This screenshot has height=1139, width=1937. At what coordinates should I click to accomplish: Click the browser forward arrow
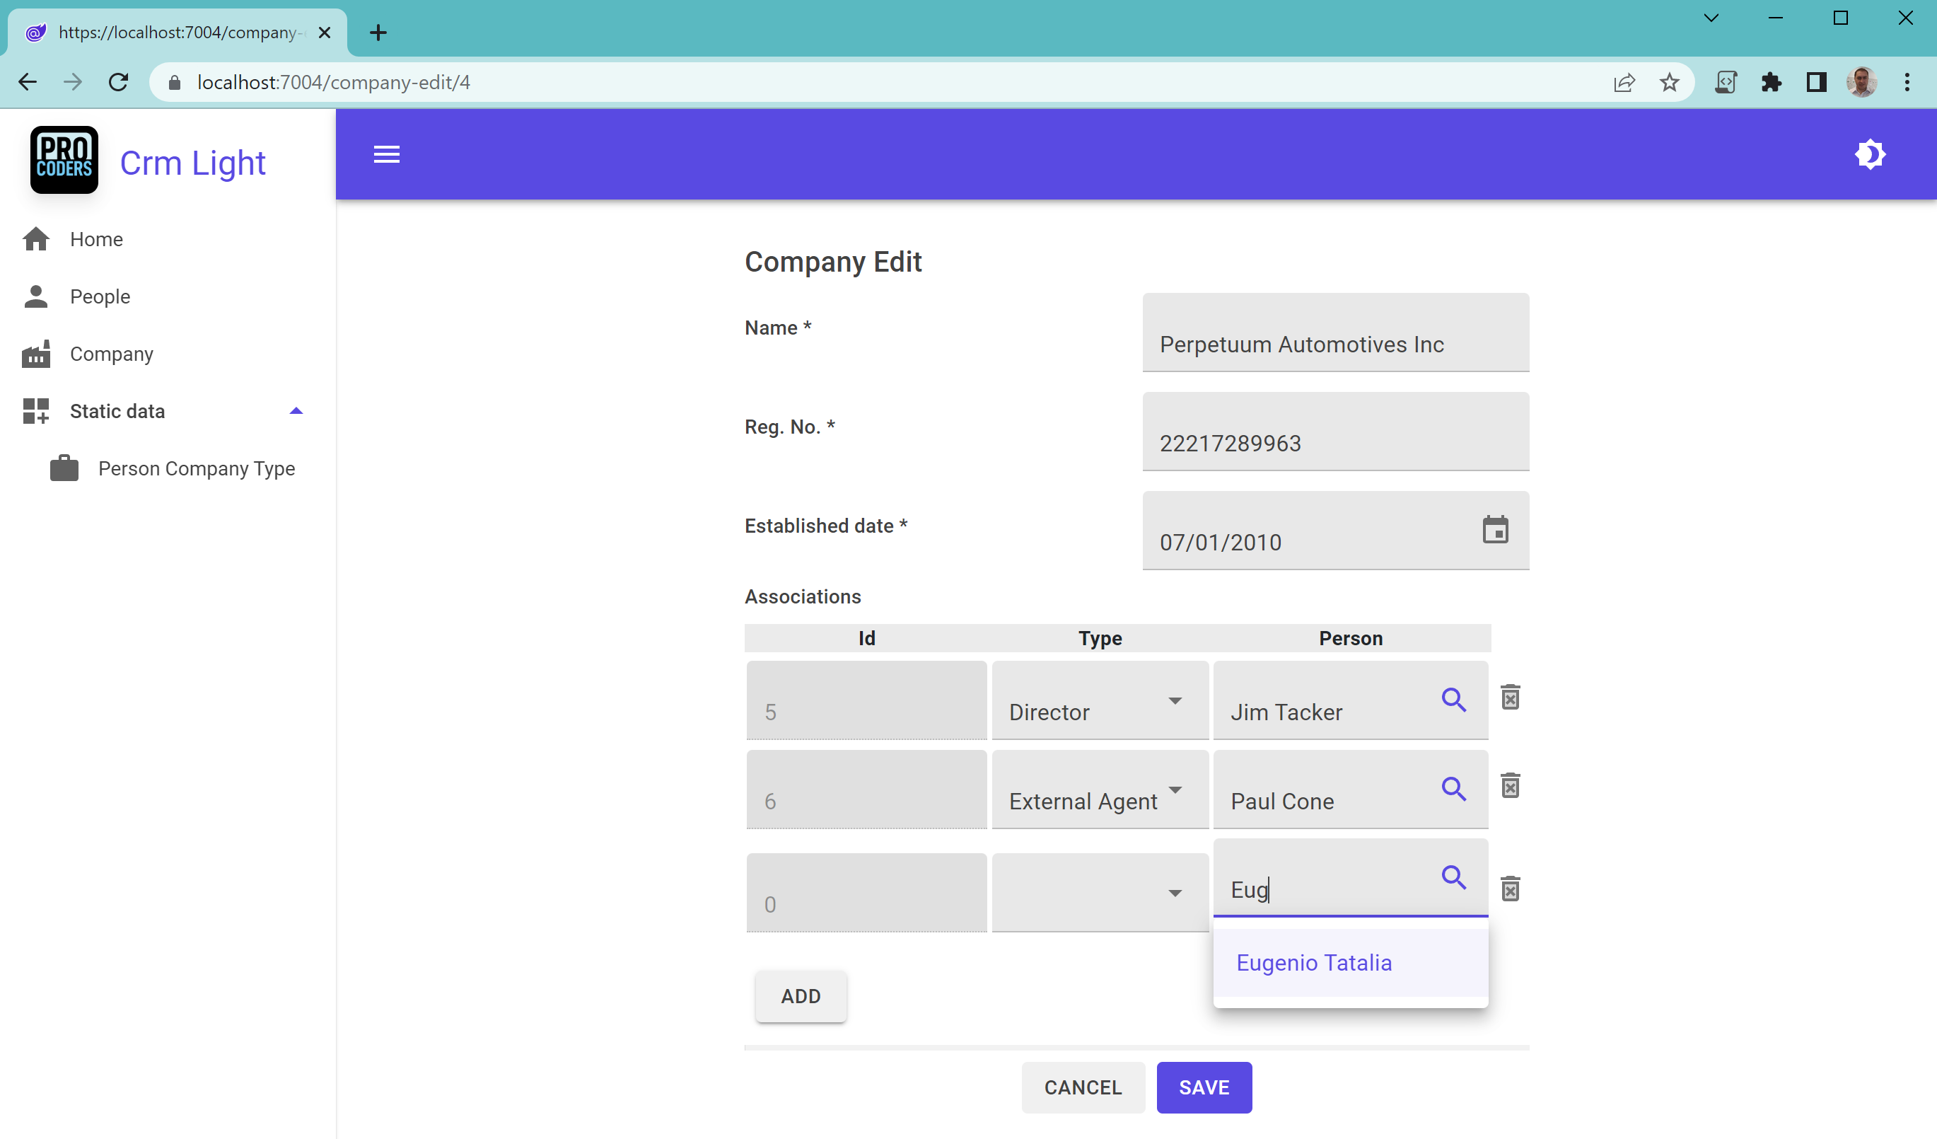73,82
